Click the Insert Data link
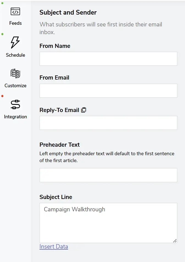Screen dimensions: 185x262 (x=54, y=247)
